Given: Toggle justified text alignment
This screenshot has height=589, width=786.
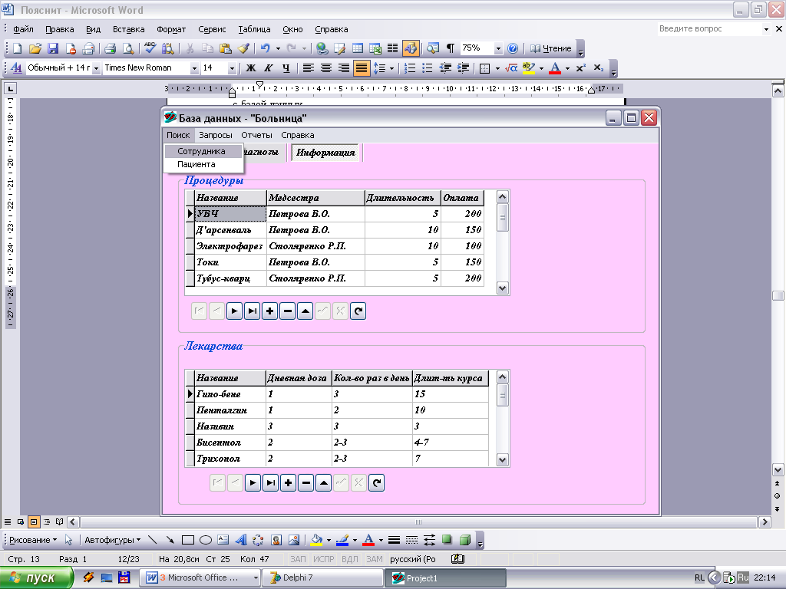Looking at the screenshot, I should click(361, 68).
